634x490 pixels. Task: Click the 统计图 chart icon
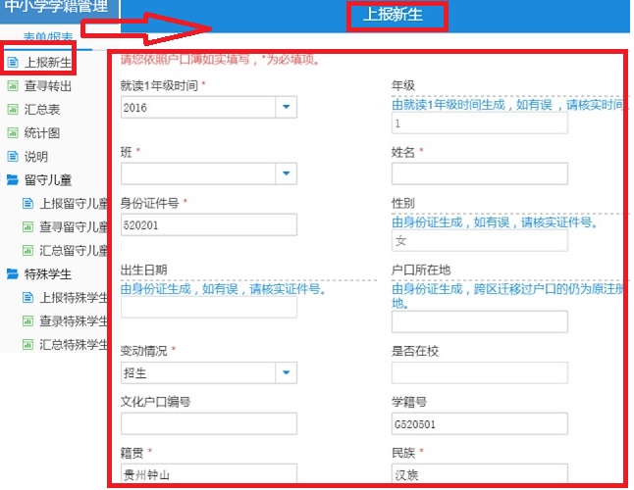pyautogui.click(x=13, y=133)
